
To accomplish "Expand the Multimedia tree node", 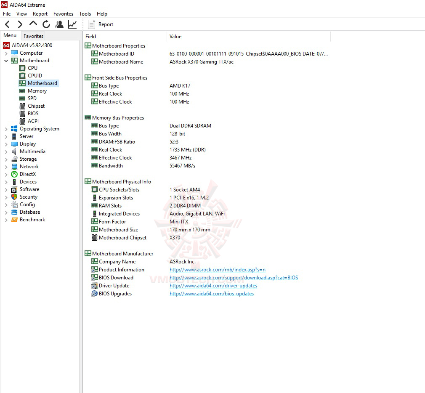I will pos(6,152).
